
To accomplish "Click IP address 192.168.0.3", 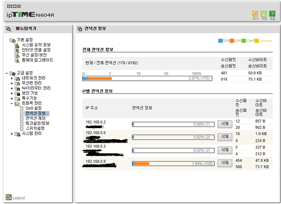I will pyautogui.click(x=96, y=147).
